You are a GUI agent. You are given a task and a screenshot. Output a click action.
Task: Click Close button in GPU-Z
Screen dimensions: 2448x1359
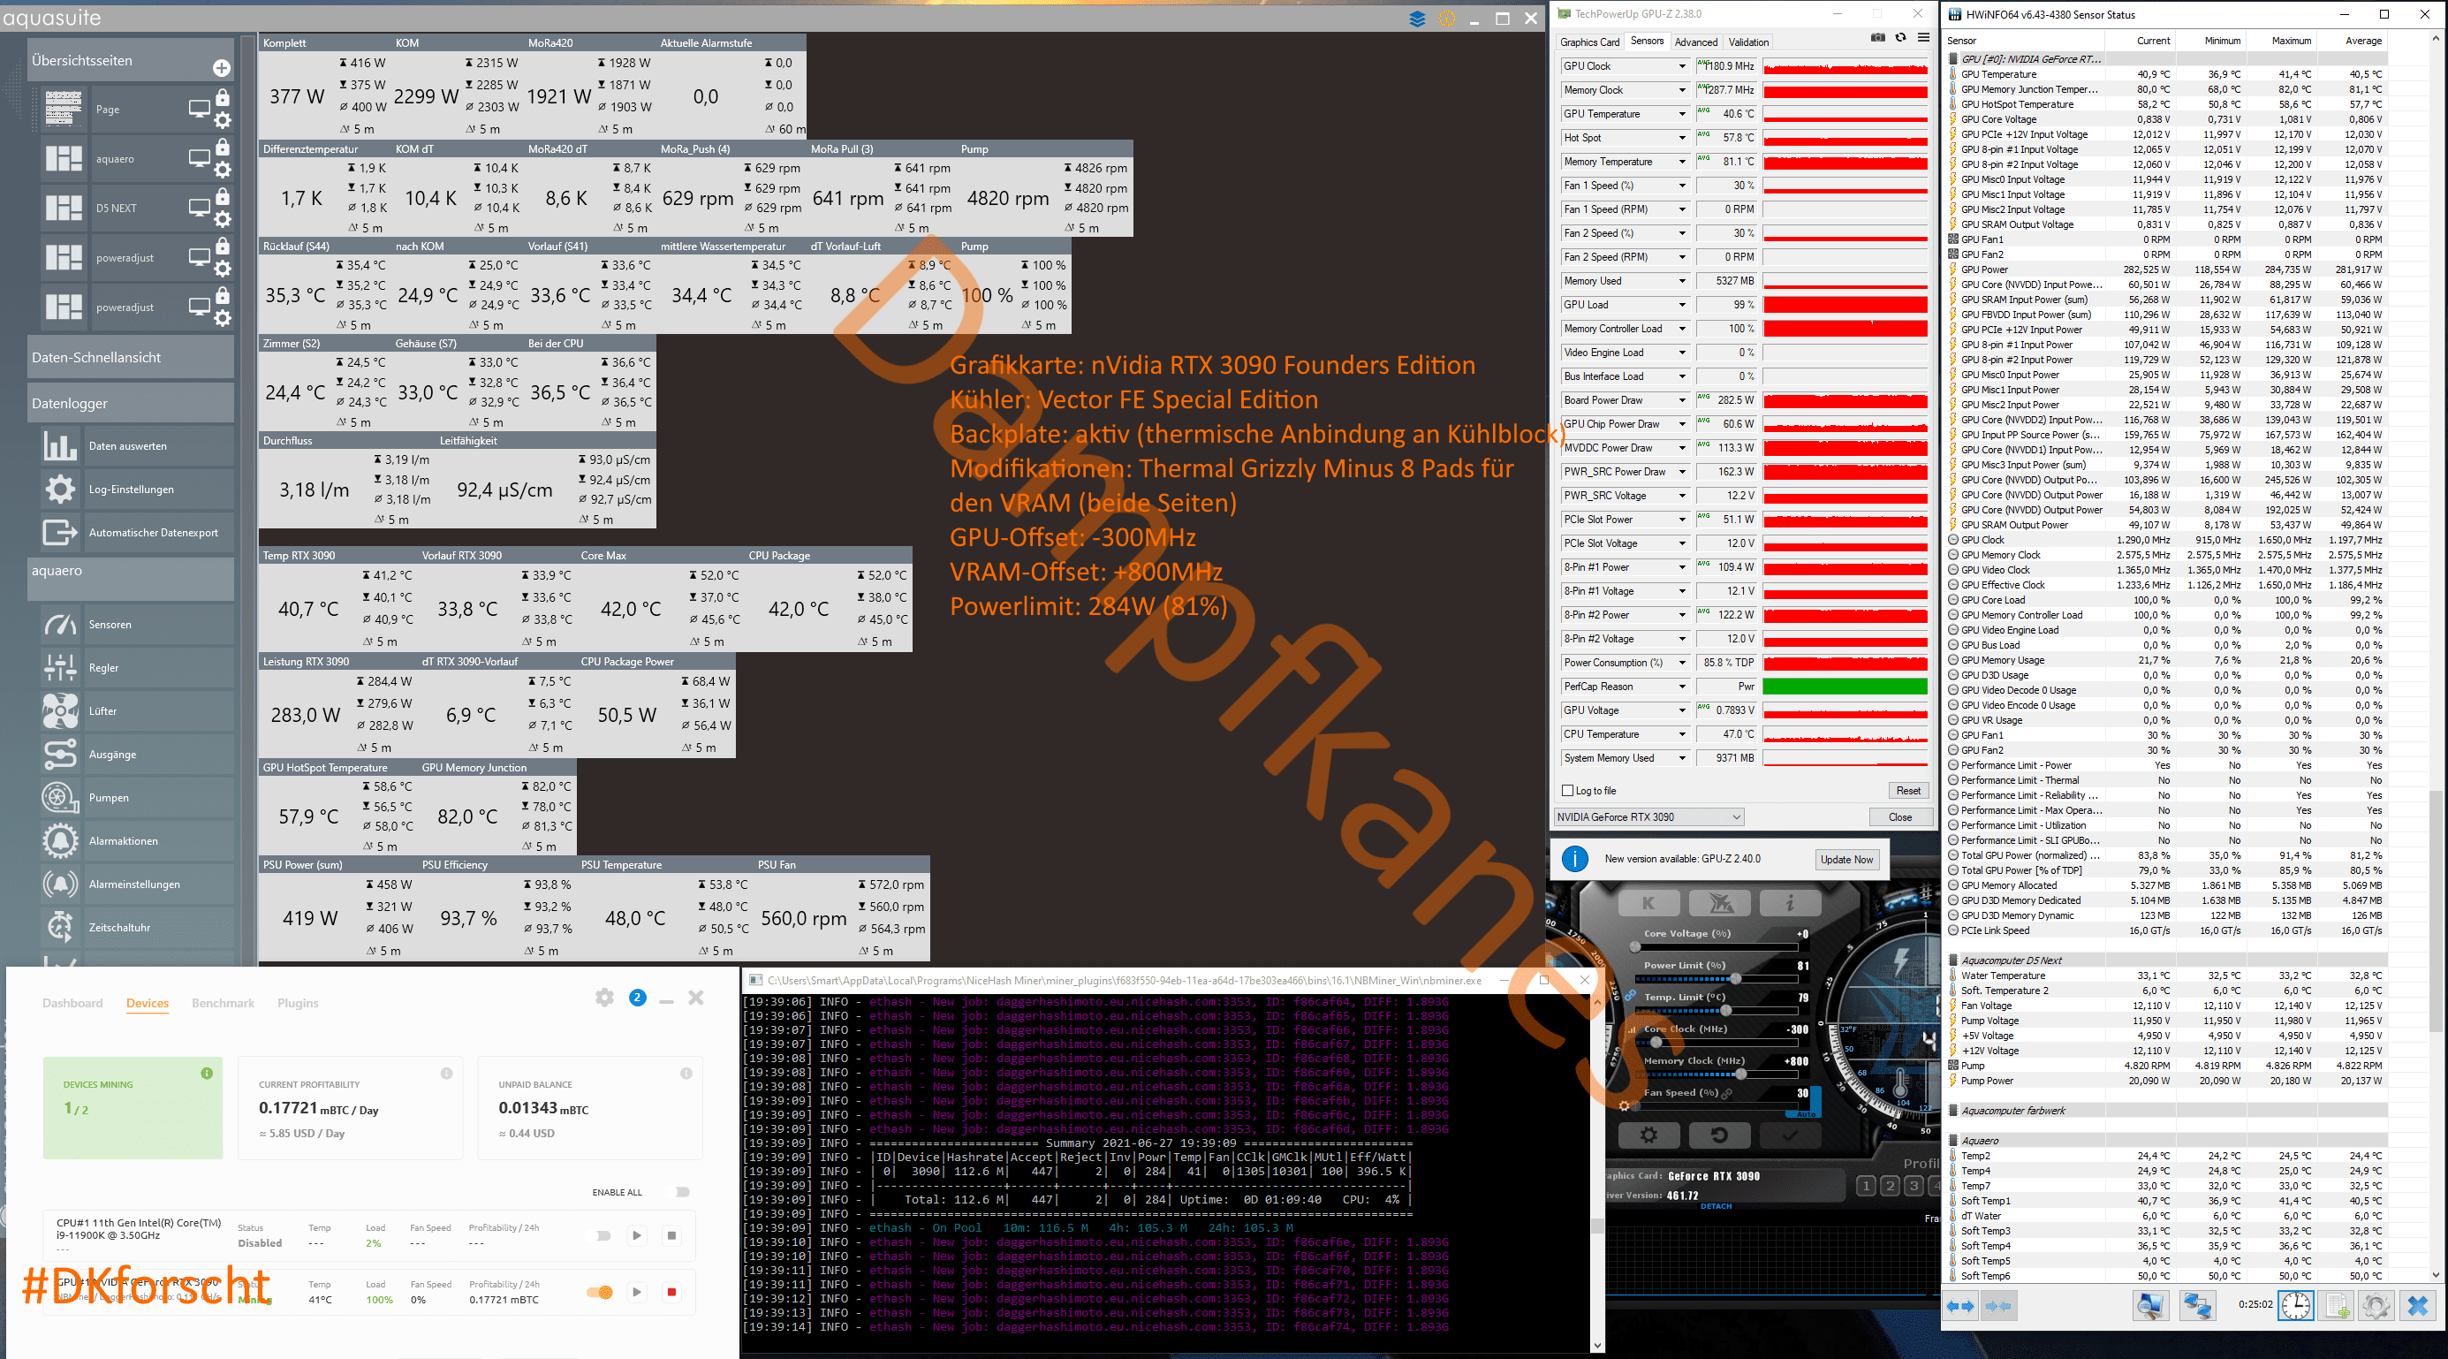[x=1900, y=817]
